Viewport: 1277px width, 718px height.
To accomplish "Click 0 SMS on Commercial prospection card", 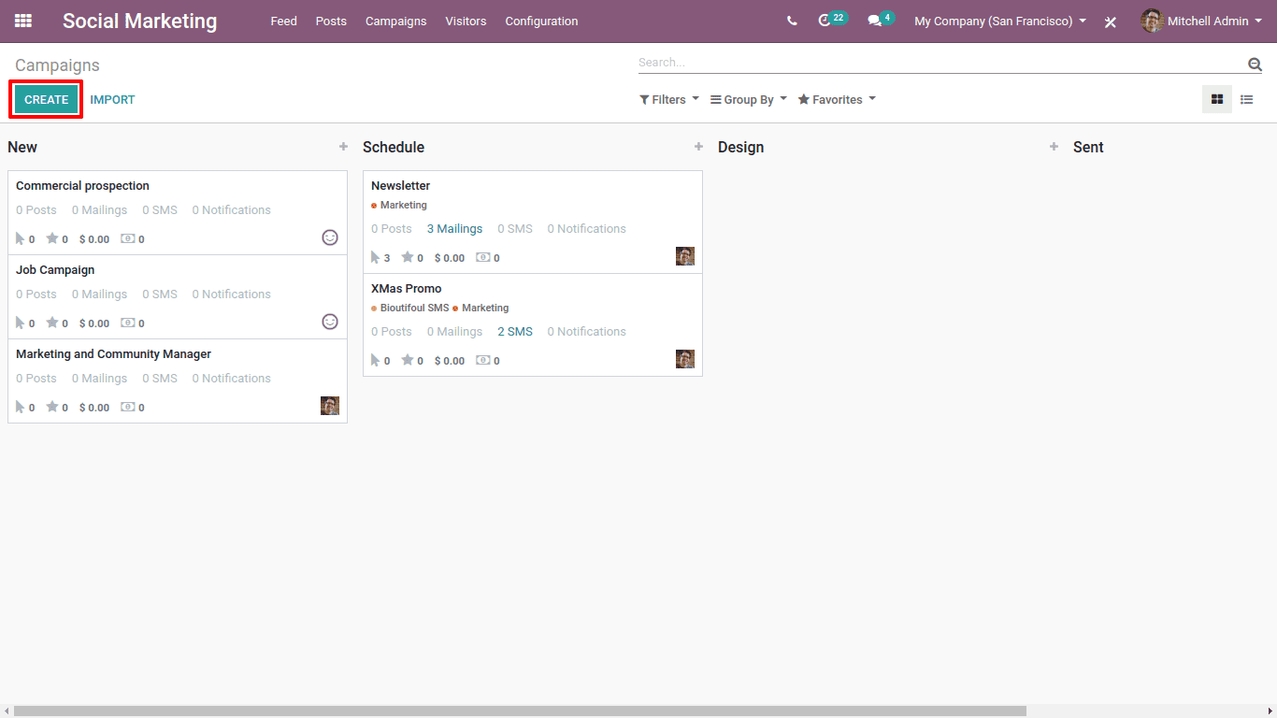I will (160, 209).
